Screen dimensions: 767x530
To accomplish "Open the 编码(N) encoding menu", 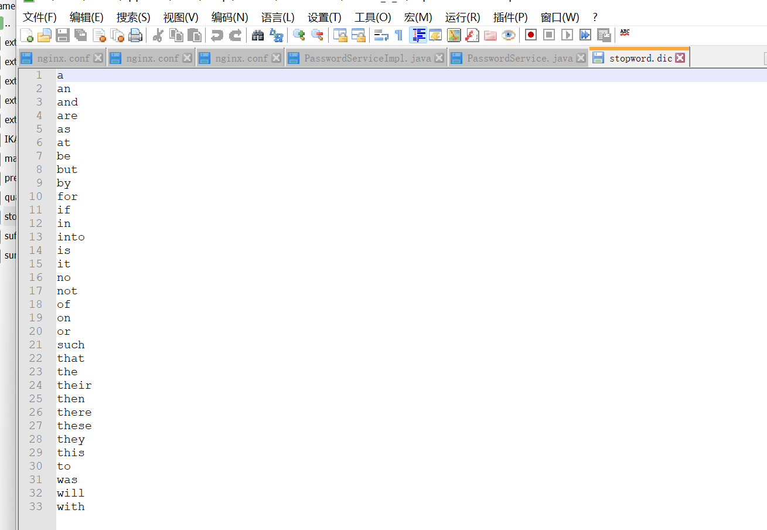I will tap(230, 18).
